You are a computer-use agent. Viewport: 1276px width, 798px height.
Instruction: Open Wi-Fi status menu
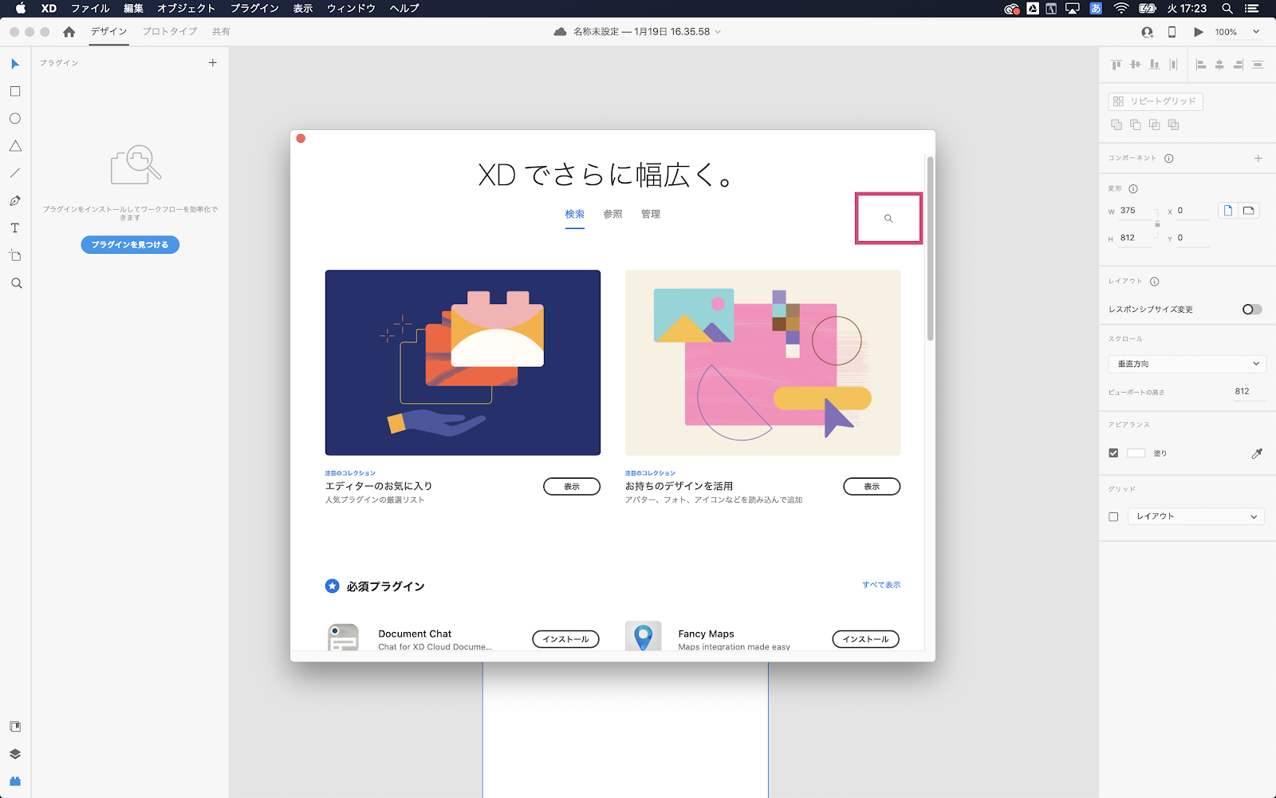pos(1121,9)
